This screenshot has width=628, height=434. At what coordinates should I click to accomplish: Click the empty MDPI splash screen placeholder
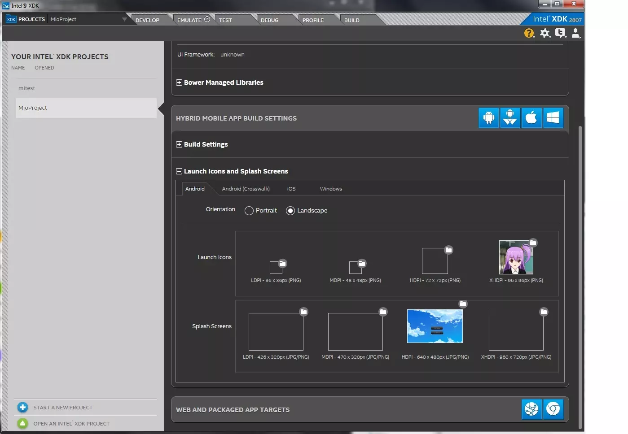click(x=356, y=332)
